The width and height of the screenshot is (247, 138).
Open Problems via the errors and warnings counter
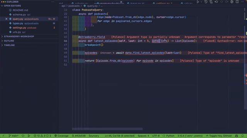pos(42,136)
